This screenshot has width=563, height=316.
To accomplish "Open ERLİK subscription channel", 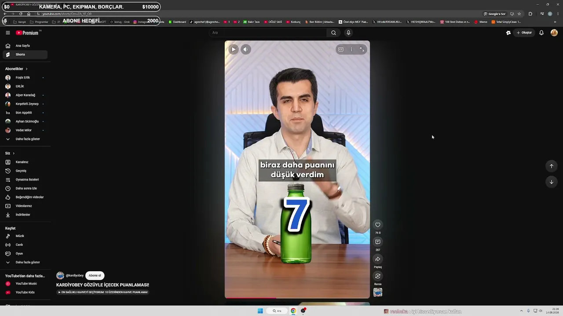I will tap(25, 86).
